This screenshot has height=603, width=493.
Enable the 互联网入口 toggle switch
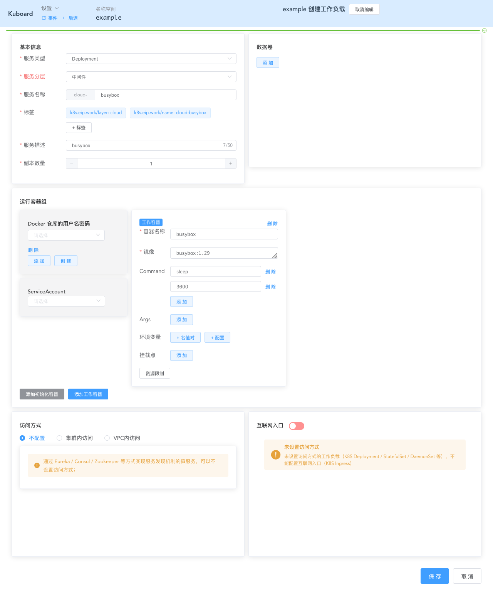(x=296, y=426)
